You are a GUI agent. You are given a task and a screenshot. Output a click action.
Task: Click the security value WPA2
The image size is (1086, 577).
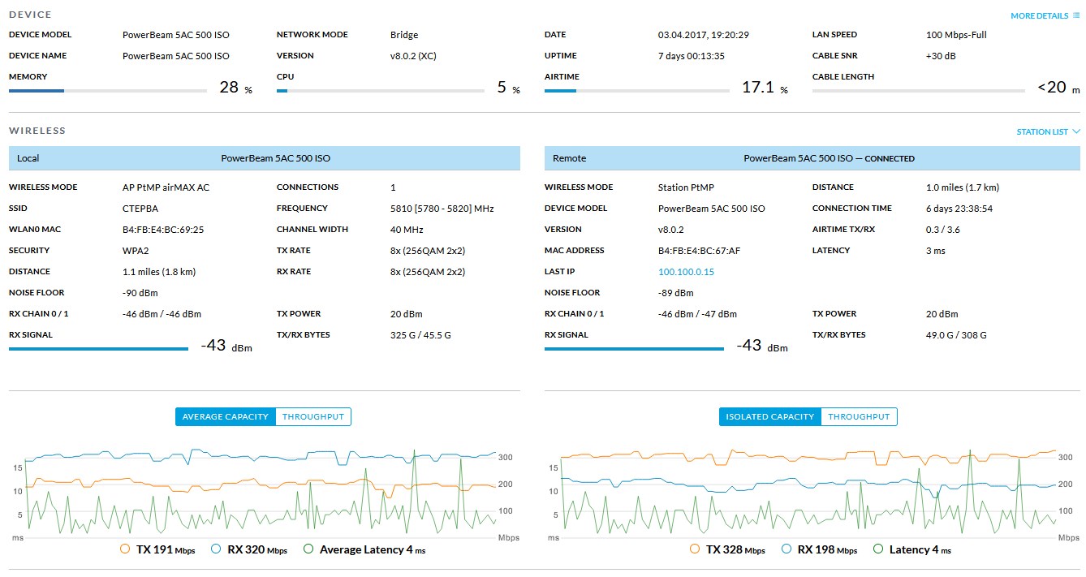click(136, 251)
